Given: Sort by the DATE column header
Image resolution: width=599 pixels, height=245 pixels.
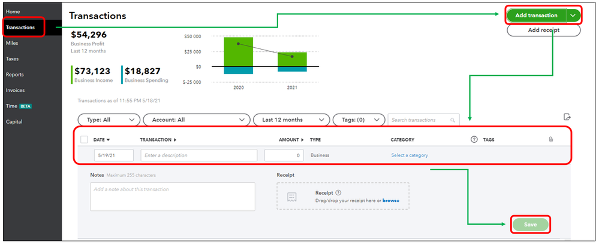Looking at the screenshot, I should (x=101, y=140).
